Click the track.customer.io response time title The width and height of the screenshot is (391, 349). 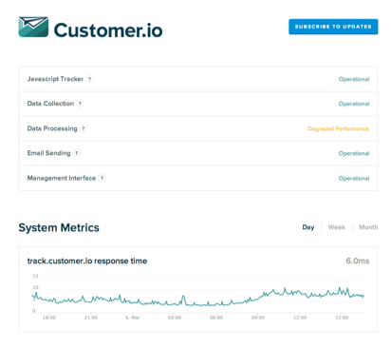click(x=87, y=261)
